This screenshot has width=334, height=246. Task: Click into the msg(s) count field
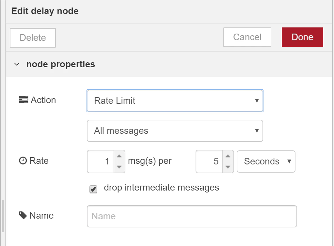101,161
